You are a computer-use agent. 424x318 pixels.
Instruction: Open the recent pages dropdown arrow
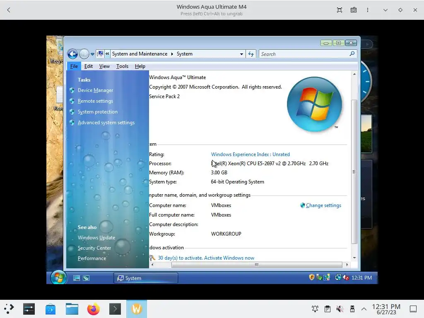(x=92, y=54)
